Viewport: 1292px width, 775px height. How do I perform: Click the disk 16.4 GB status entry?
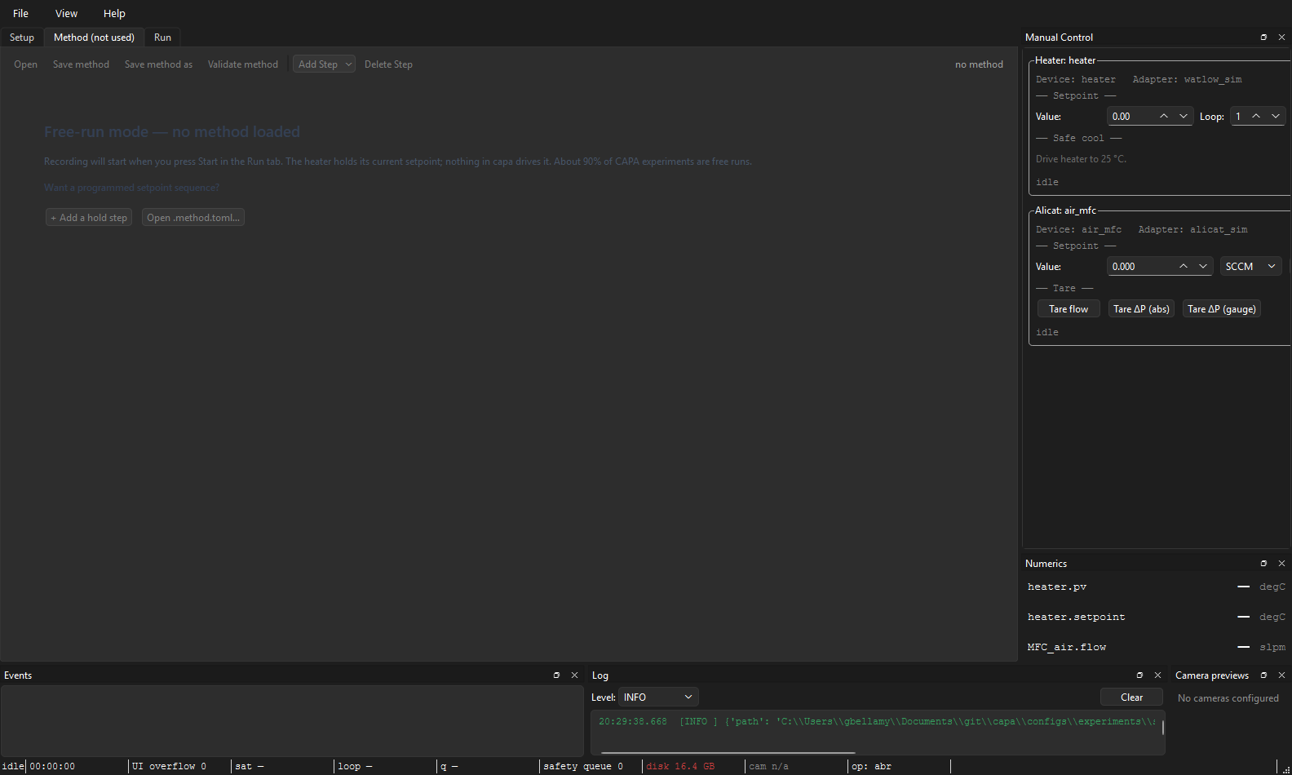pyautogui.click(x=680, y=767)
